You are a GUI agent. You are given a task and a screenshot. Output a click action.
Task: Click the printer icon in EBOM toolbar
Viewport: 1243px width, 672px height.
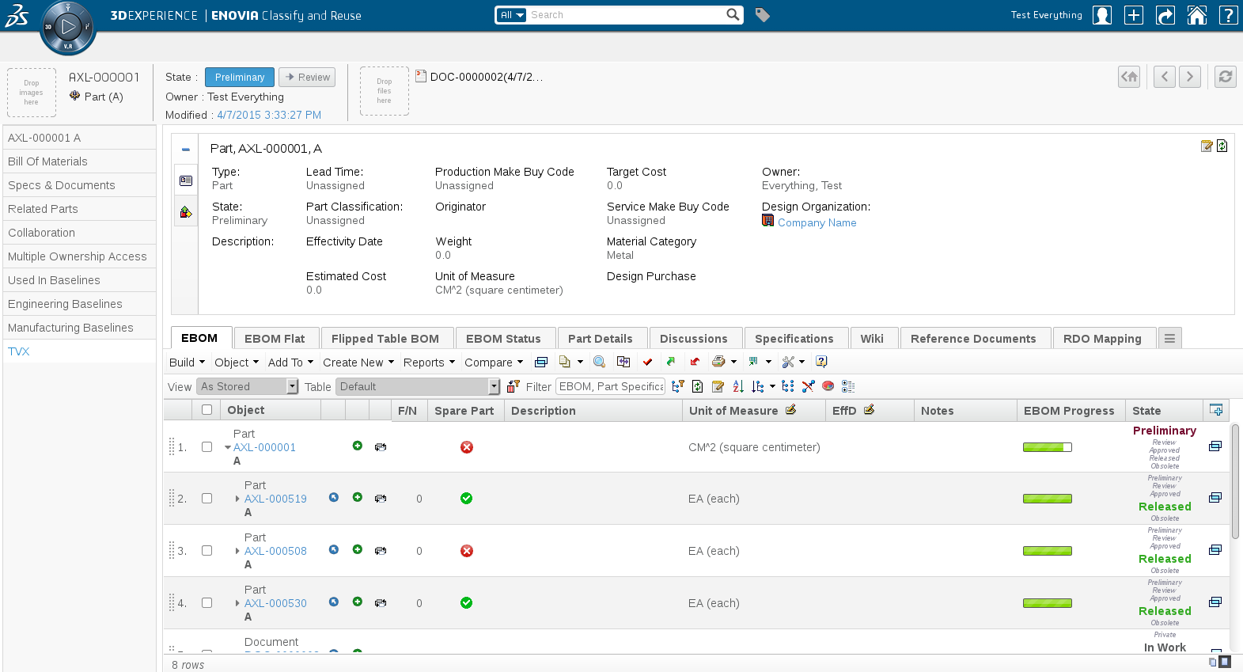[718, 362]
